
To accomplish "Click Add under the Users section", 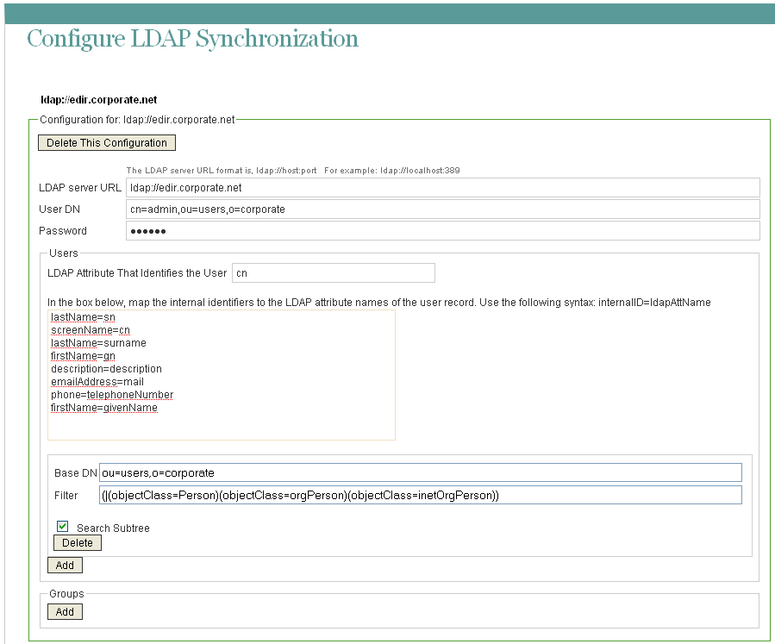I will (65, 565).
